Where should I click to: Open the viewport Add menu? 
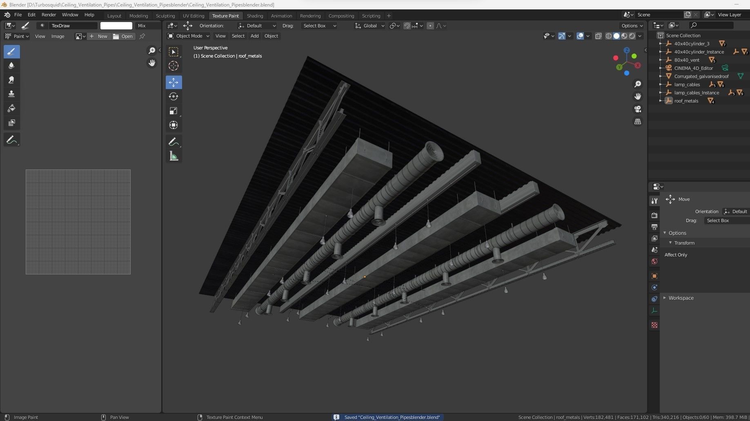click(x=254, y=36)
